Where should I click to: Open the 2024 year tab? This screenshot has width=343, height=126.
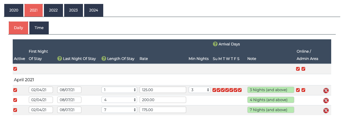(x=94, y=10)
